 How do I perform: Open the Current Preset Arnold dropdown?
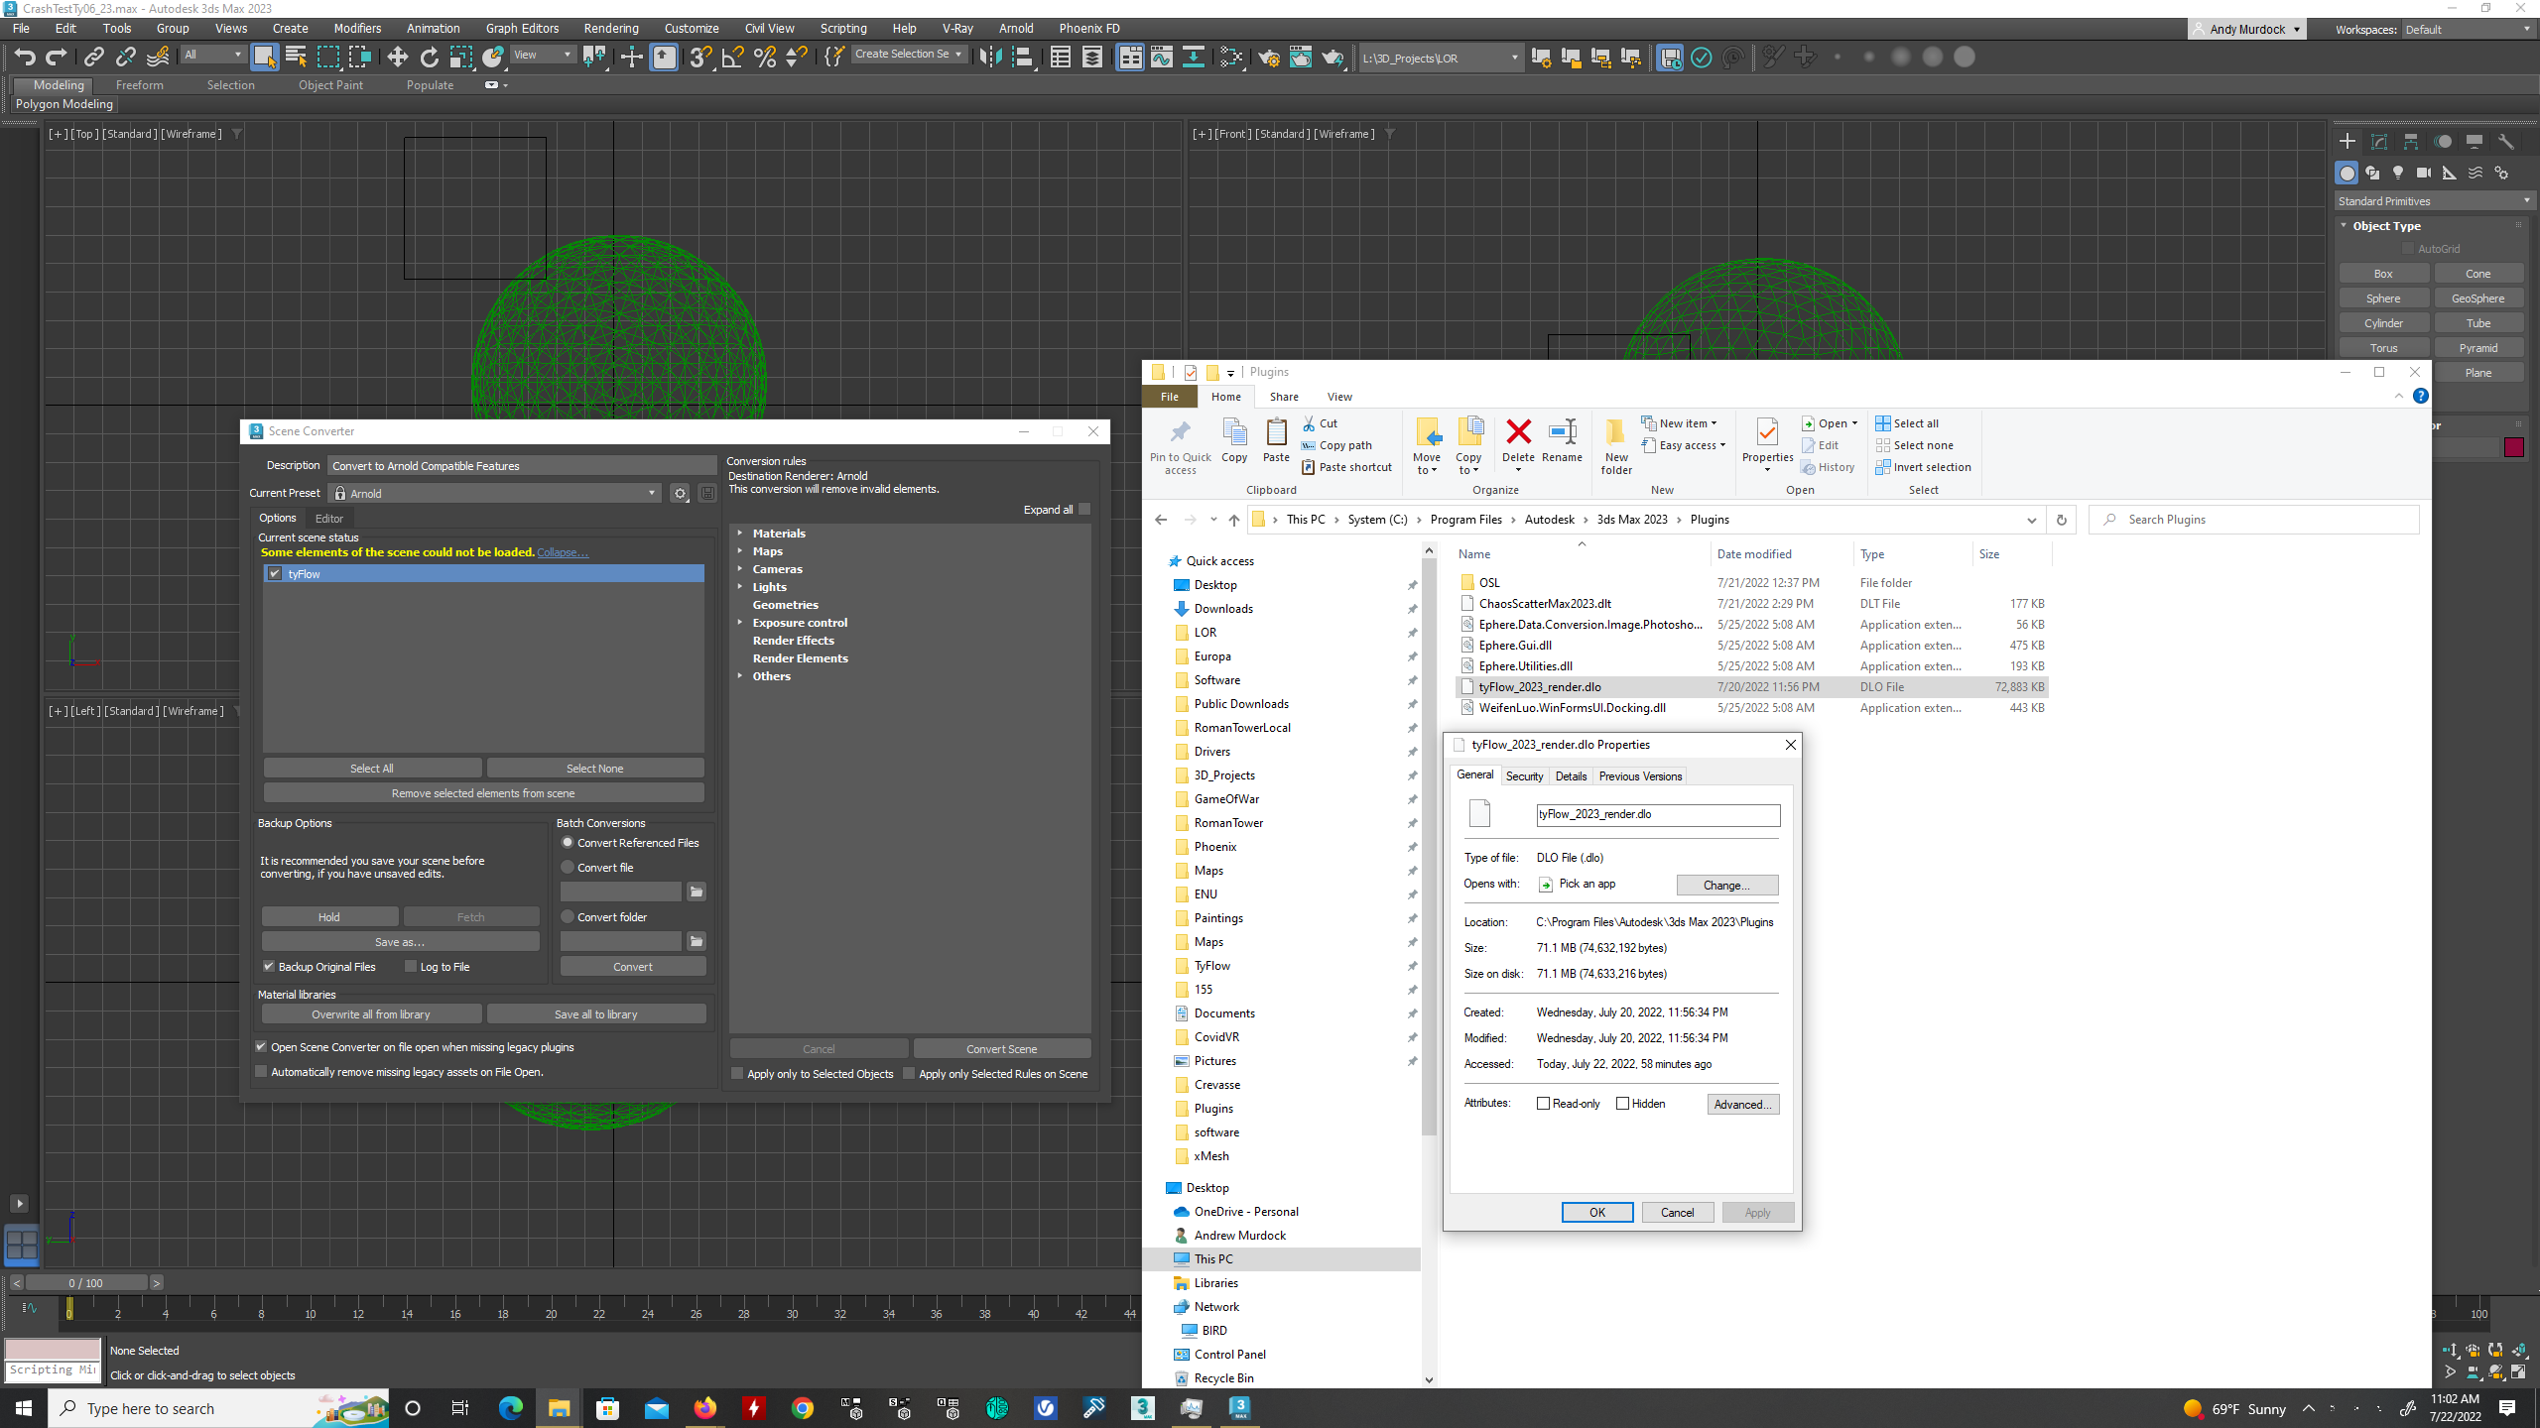(496, 494)
